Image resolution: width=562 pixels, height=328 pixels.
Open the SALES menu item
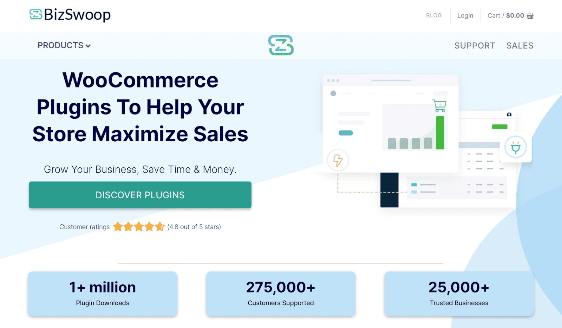pyautogui.click(x=519, y=46)
